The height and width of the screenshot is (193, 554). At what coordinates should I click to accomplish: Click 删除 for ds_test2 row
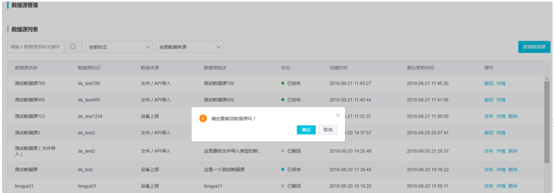pos(513,151)
